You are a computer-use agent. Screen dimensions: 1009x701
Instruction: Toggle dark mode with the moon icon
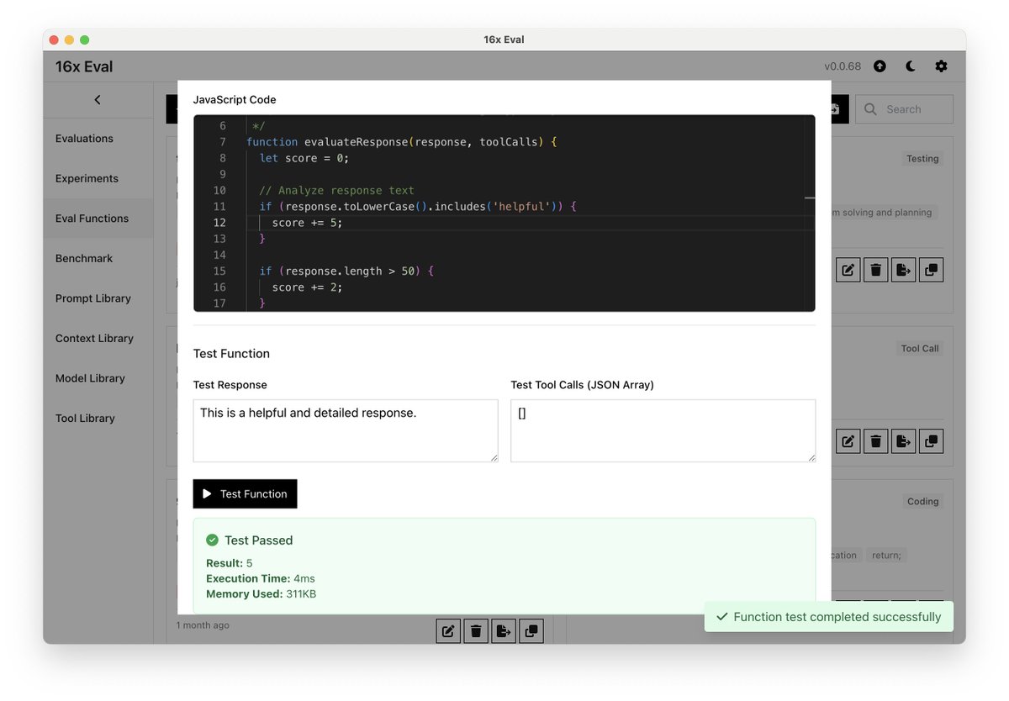(x=911, y=66)
